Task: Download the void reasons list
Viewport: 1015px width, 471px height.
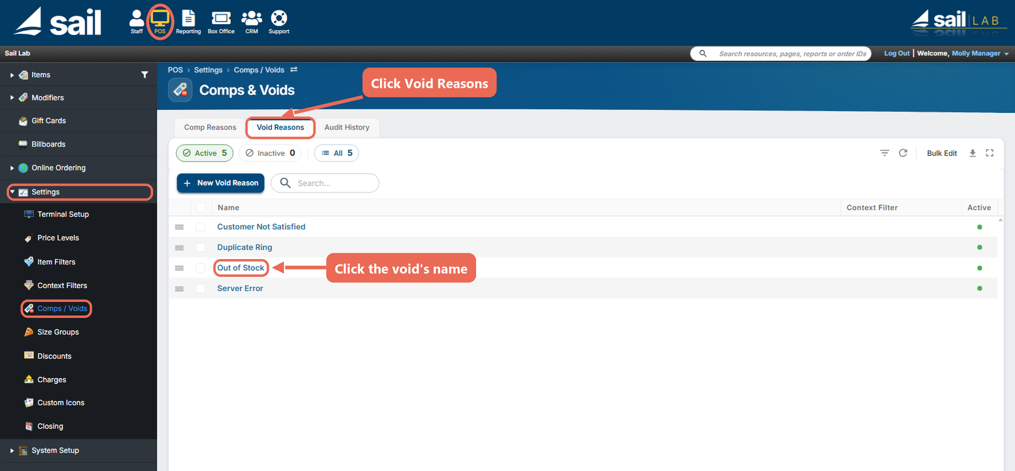Action: tap(973, 153)
